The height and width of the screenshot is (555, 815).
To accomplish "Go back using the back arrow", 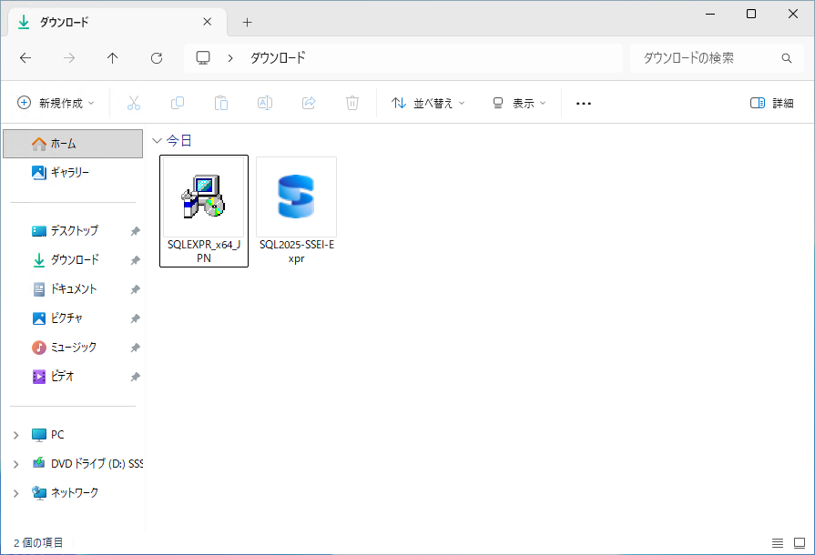I will [25, 58].
